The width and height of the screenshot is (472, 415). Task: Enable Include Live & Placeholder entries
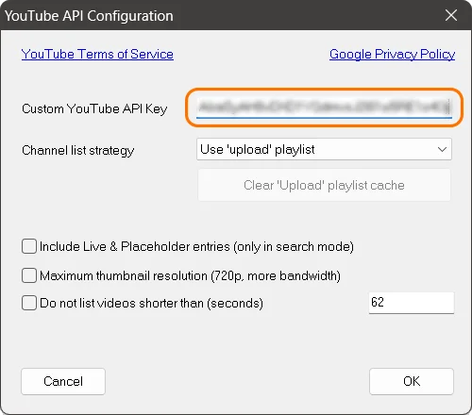[29, 246]
